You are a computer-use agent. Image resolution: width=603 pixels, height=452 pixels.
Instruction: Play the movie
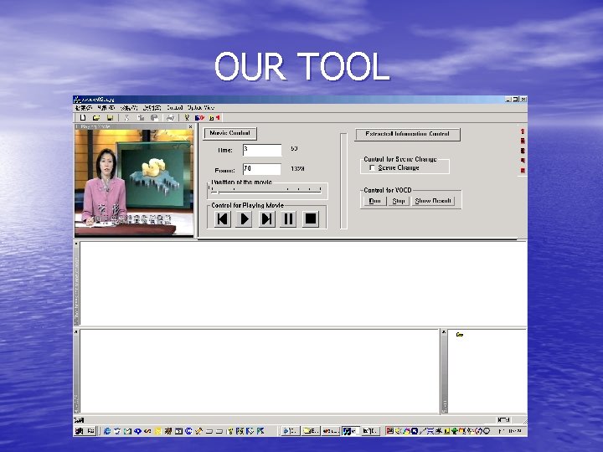click(244, 219)
